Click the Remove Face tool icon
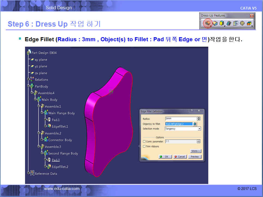 [x=249, y=24]
